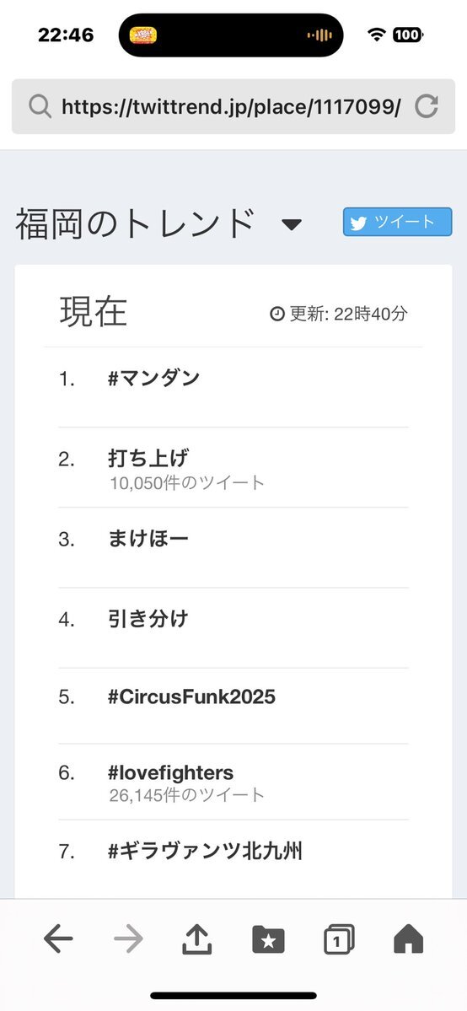Screen dimensions: 467x1011
Task: Open the #ギラヴァンツ北九州 hashtag
Action: pos(205,852)
